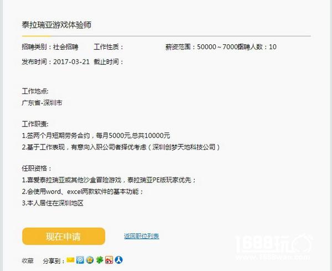The width and height of the screenshot is (332, 271).
Task: Click the 任职资格 section heading
Action: click(x=37, y=168)
